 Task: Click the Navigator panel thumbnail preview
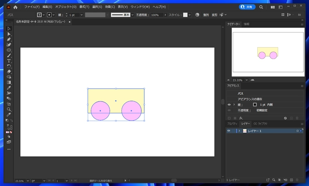[268, 52]
